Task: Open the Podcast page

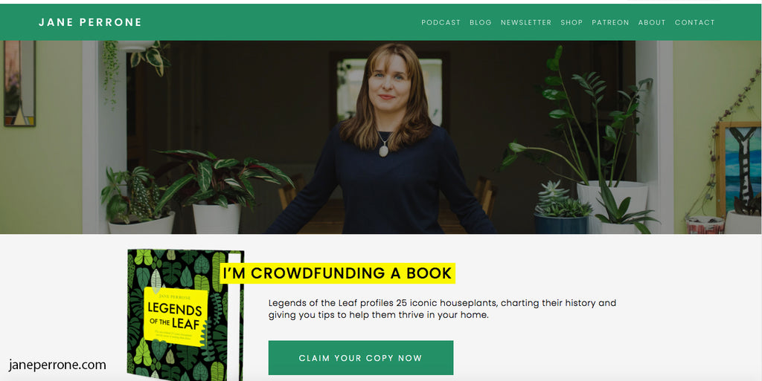Action: [441, 22]
